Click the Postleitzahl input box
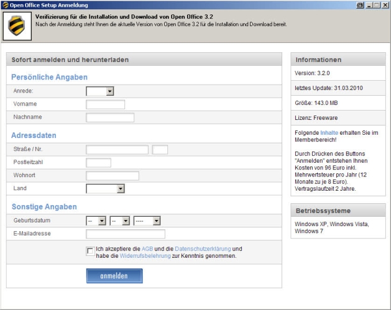The image size is (391, 310). pyautogui.click(x=98, y=163)
